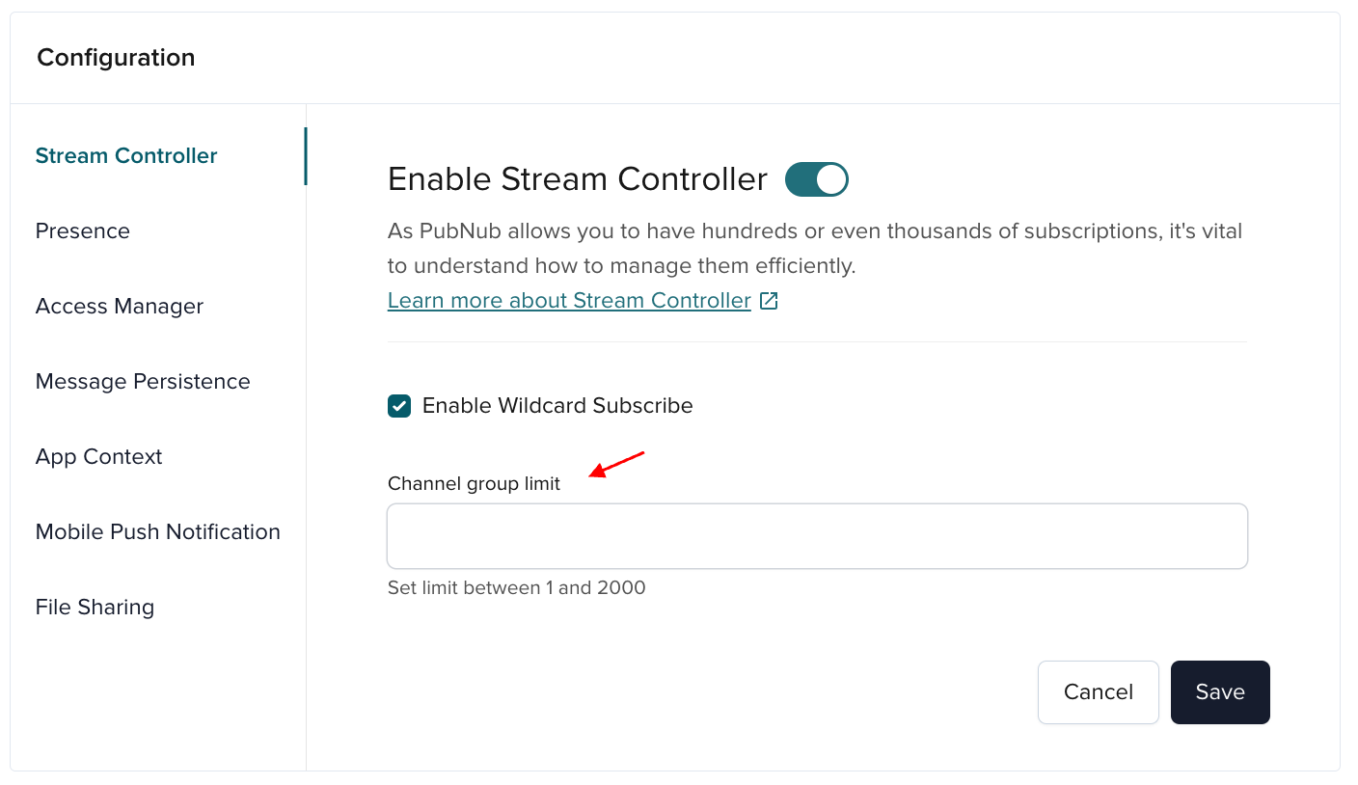Click the checkmark icon inside Wildcard Subscribe checkbox
The image size is (1358, 785).
coord(398,406)
